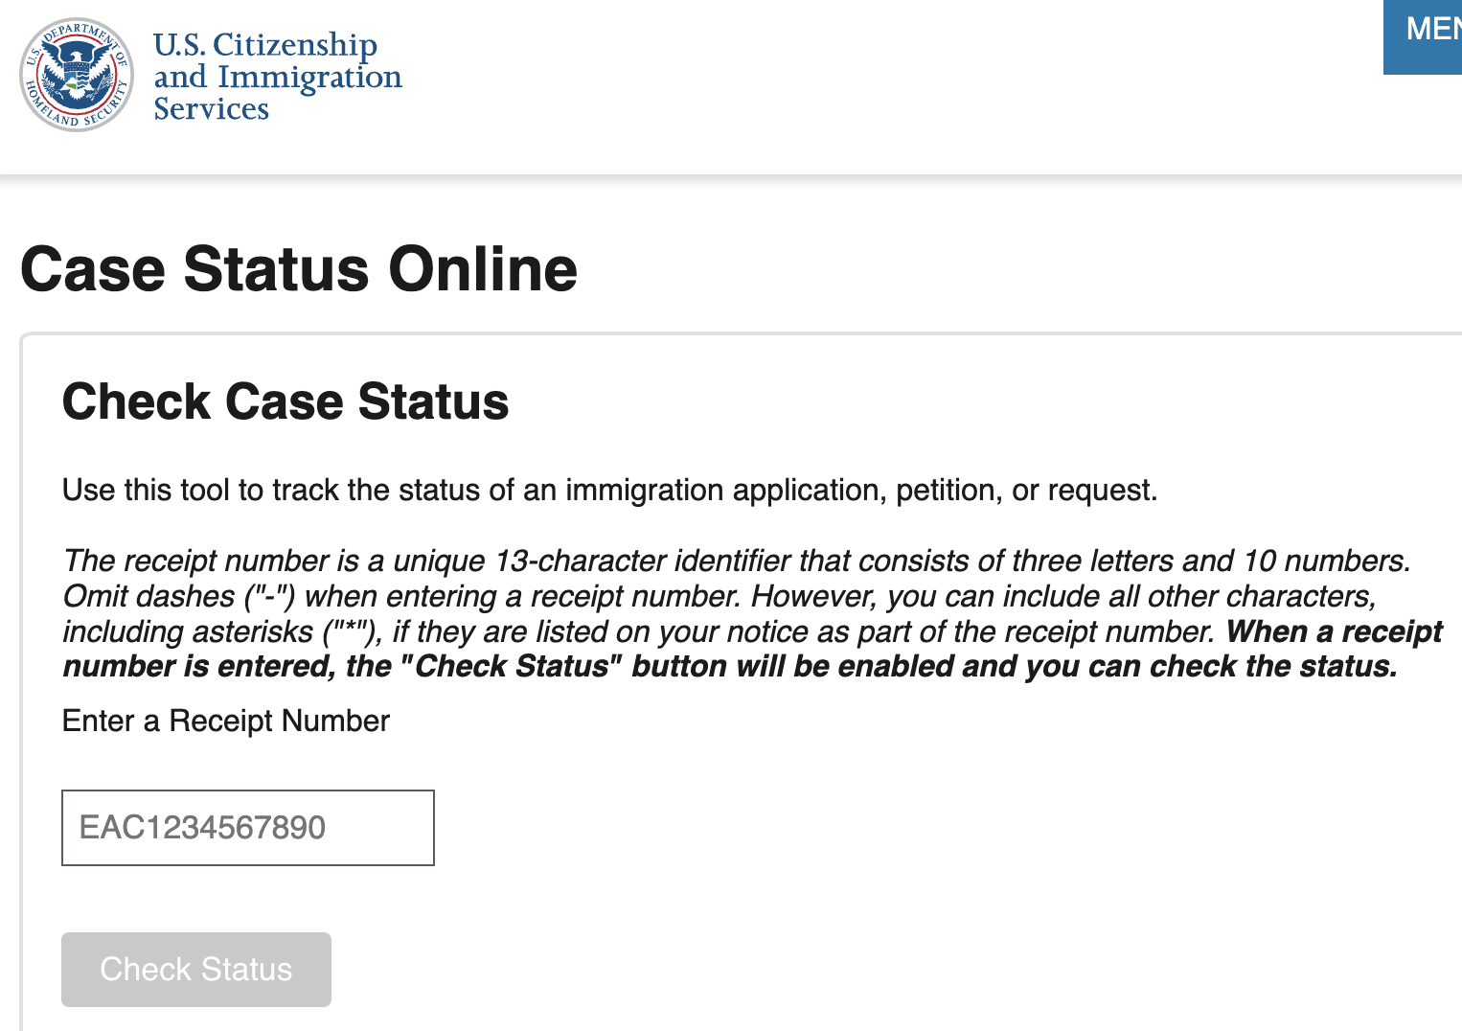Click the U.S. Citizenship and Immigration Services wordmark

(x=276, y=76)
